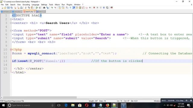Viewport: 193px width, 108px height.
Task: Collapse the php fold marker on line 10
Action: (x=11, y=49)
